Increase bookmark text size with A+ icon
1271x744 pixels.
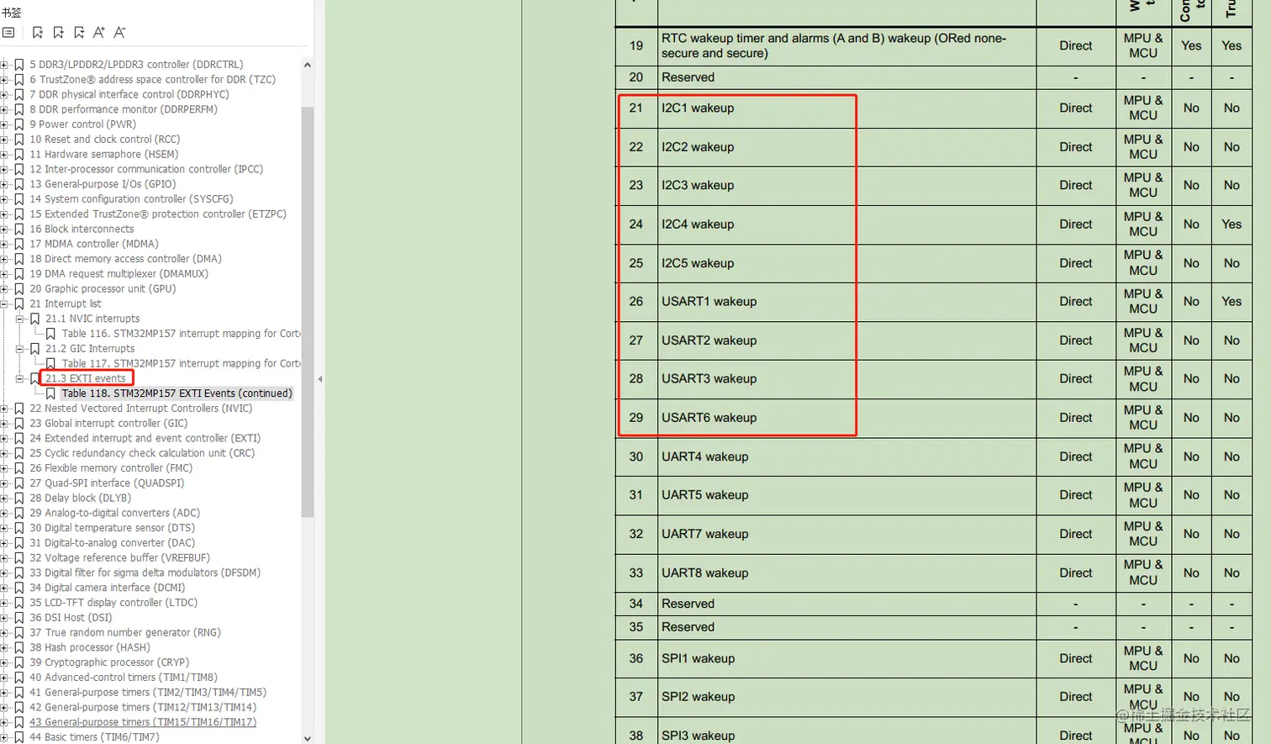99,33
